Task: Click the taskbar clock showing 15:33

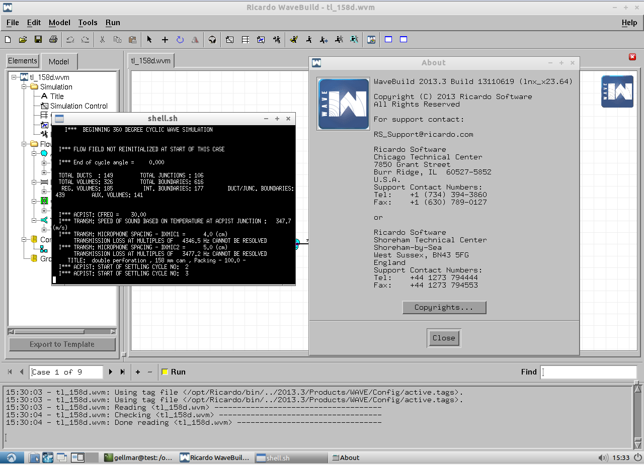Action: tap(620, 457)
